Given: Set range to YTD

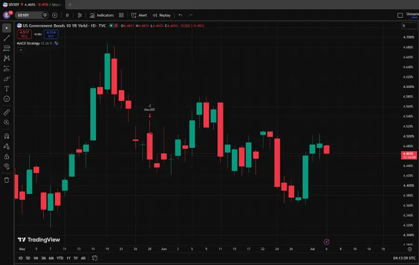Looking at the screenshot, I should (60, 258).
